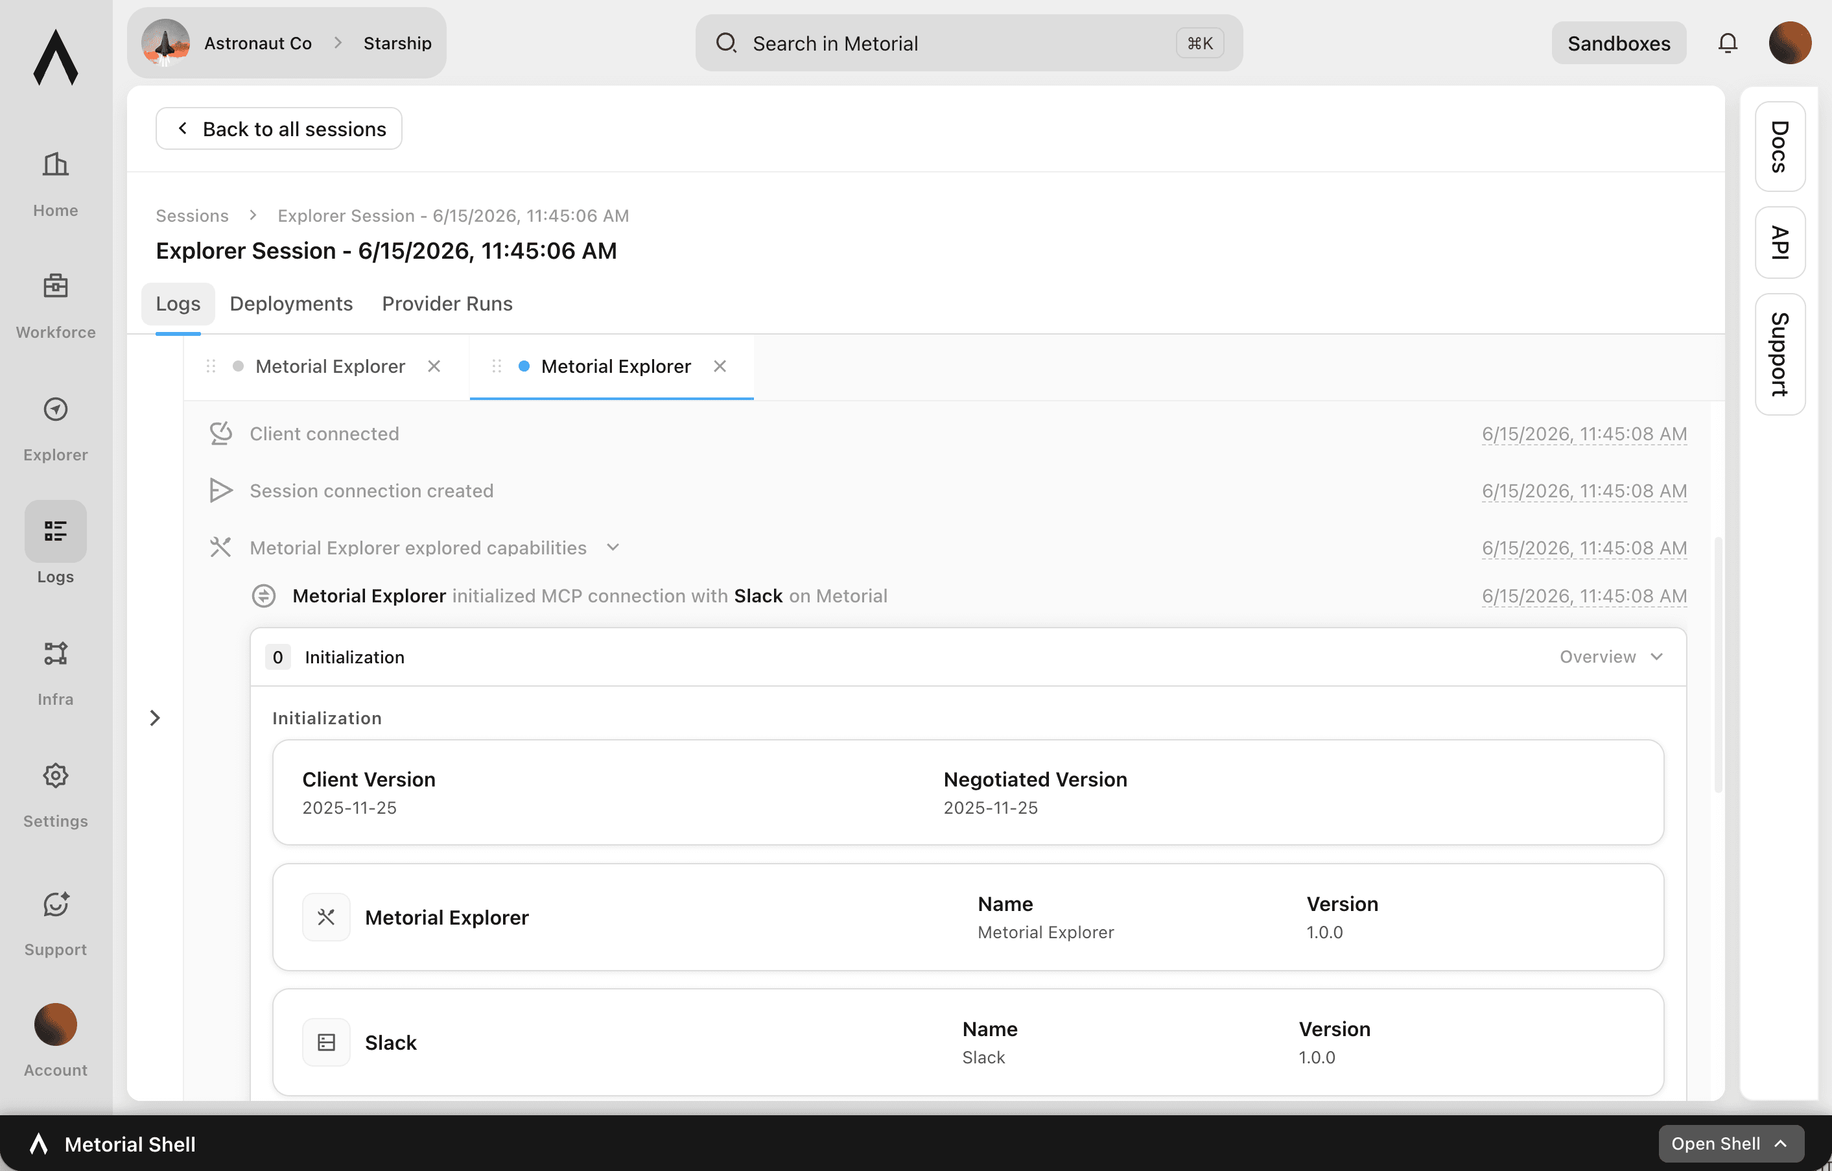Click the explored capabilities tools icon
The height and width of the screenshot is (1171, 1832).
[220, 548]
